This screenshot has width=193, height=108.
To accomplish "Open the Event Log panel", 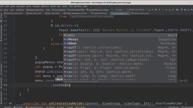I will 173,107.
